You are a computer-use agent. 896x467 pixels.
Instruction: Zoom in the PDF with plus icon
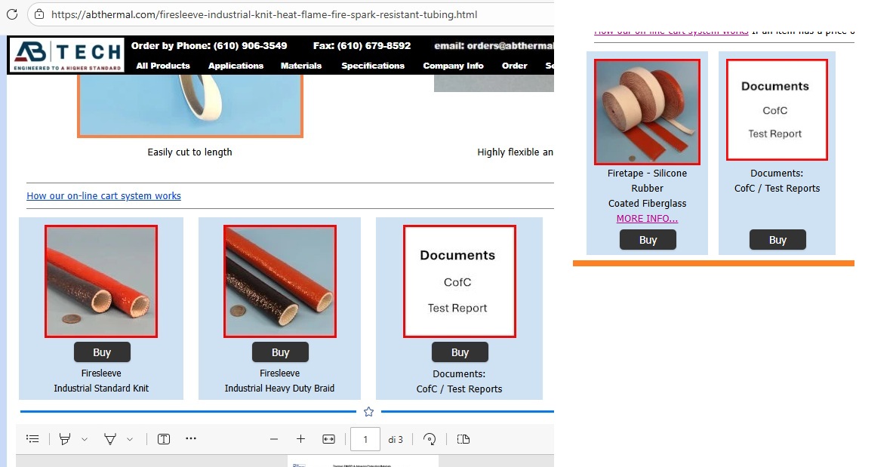[x=300, y=439]
